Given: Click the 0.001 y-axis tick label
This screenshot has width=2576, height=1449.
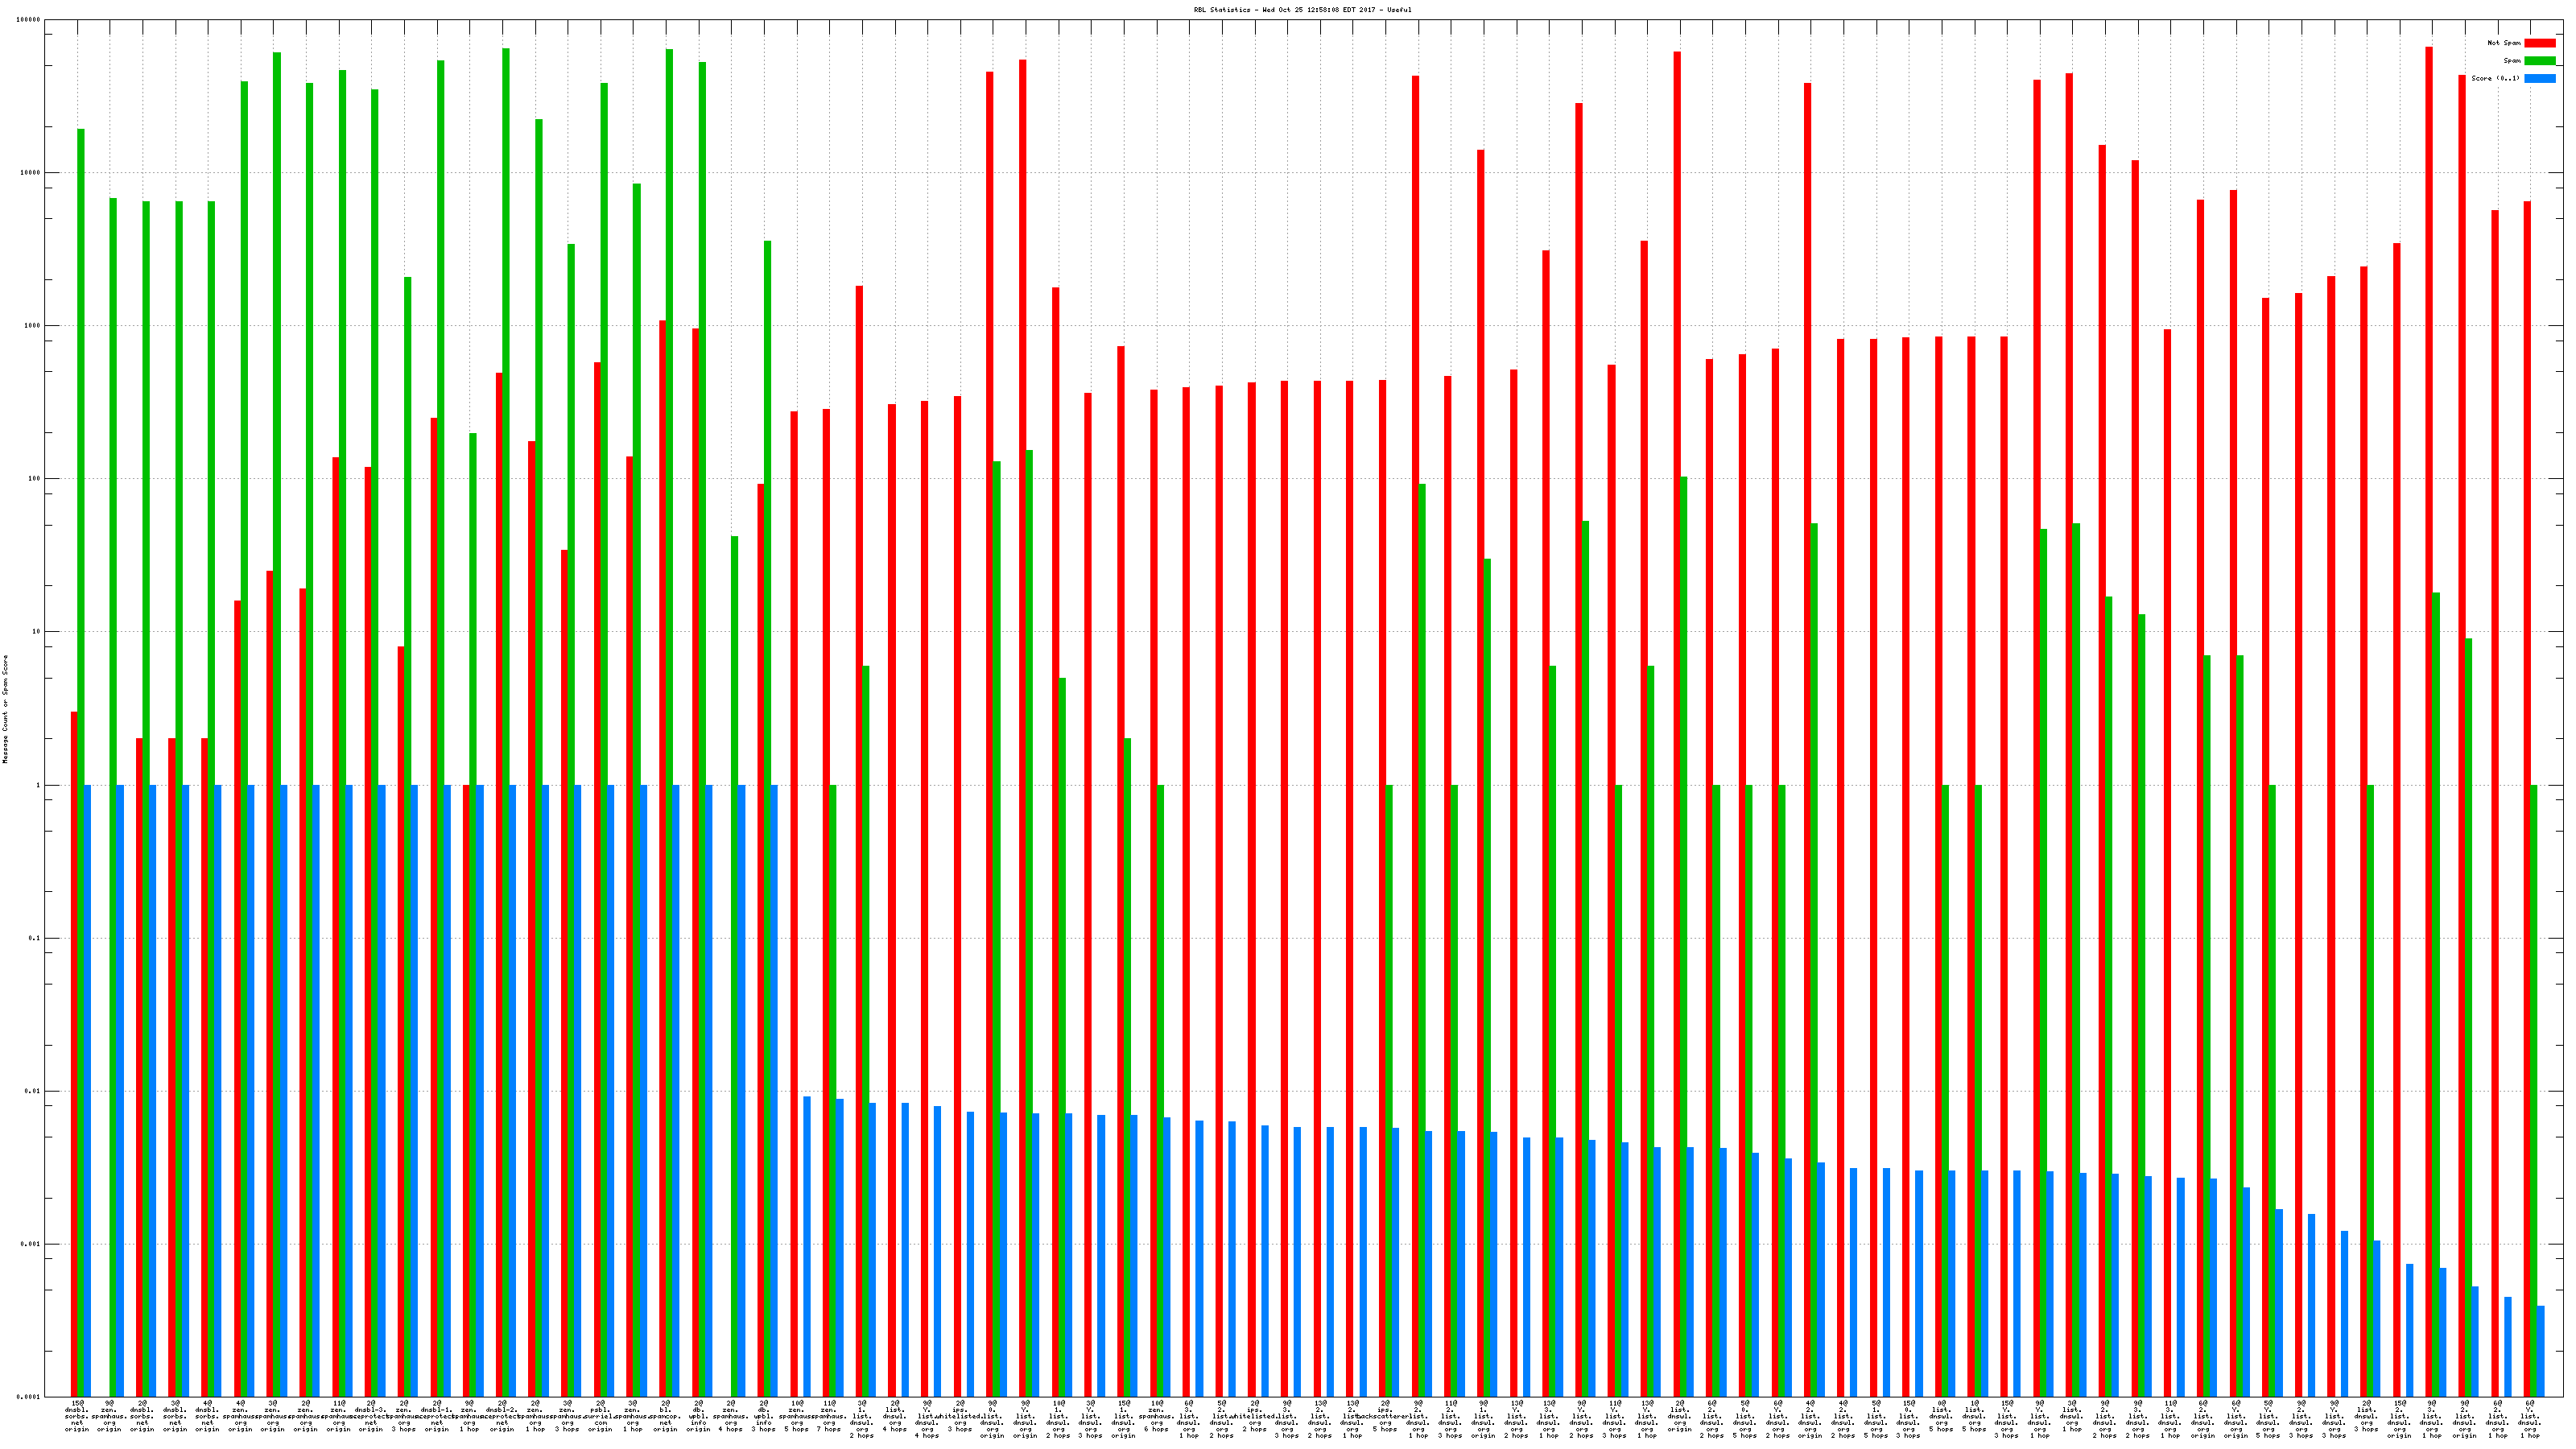Looking at the screenshot, I should pos(30,1244).
